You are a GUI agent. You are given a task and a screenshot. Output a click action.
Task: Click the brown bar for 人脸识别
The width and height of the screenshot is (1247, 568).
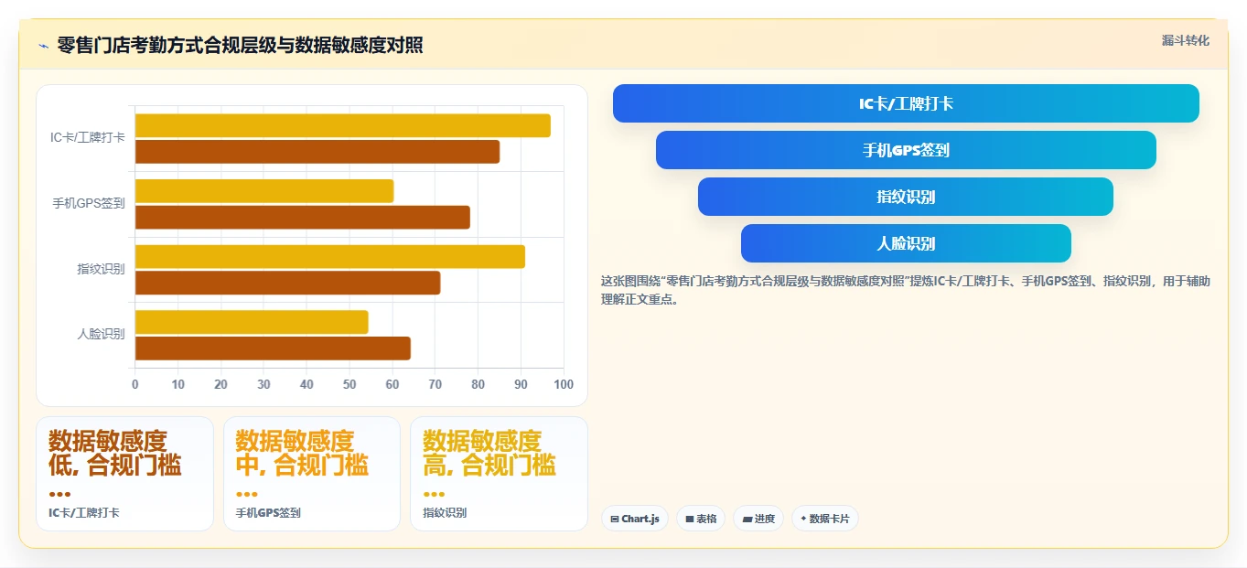point(273,348)
